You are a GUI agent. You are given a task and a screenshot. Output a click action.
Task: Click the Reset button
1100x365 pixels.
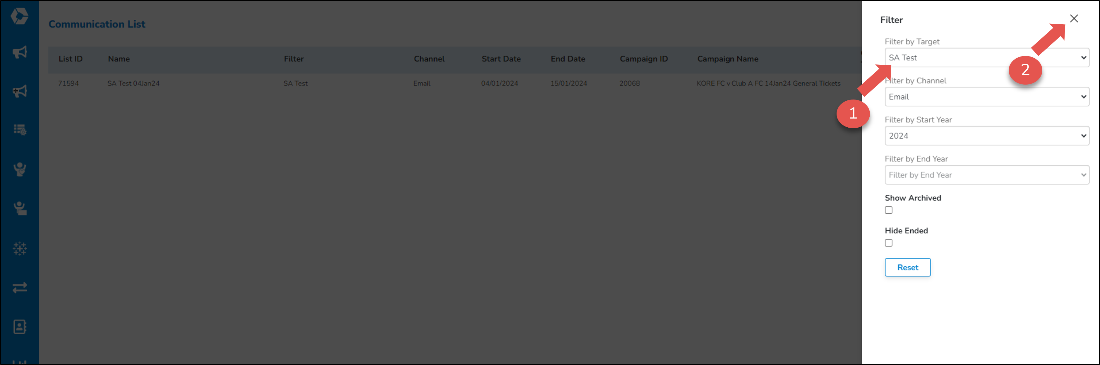(x=907, y=268)
